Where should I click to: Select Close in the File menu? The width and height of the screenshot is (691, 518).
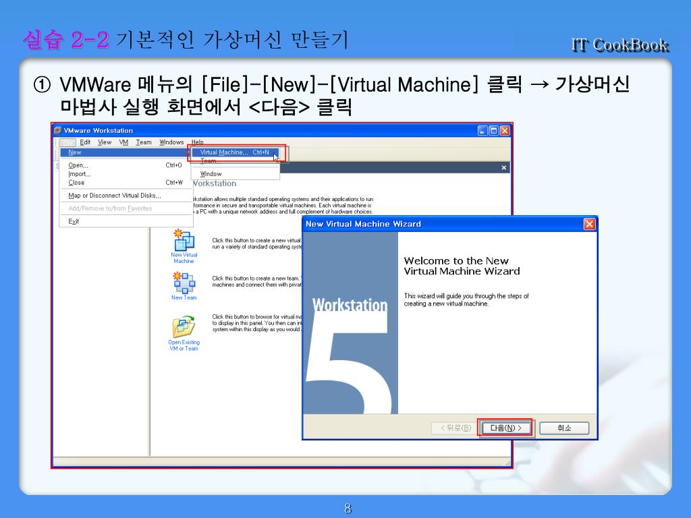pos(126,182)
